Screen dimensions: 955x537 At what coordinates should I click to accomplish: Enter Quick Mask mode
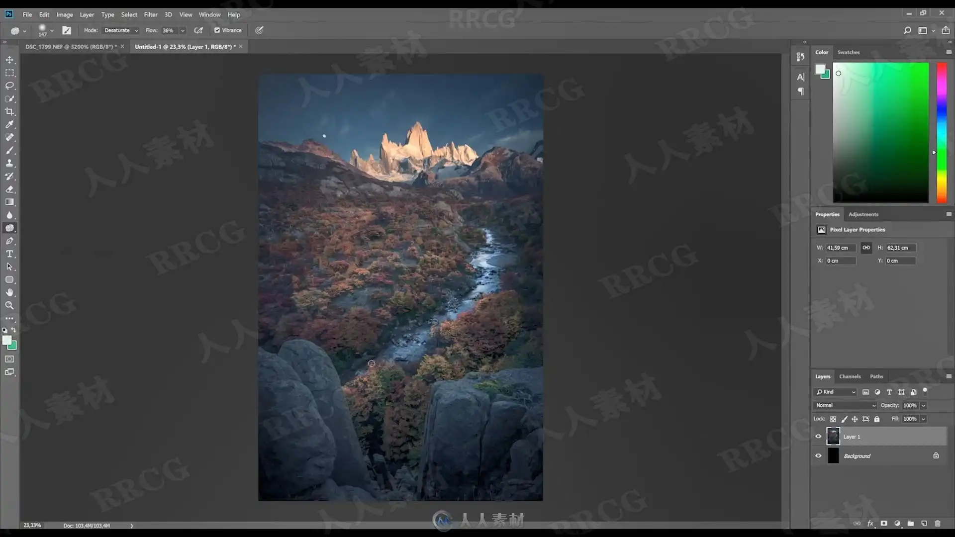pyautogui.click(x=9, y=359)
